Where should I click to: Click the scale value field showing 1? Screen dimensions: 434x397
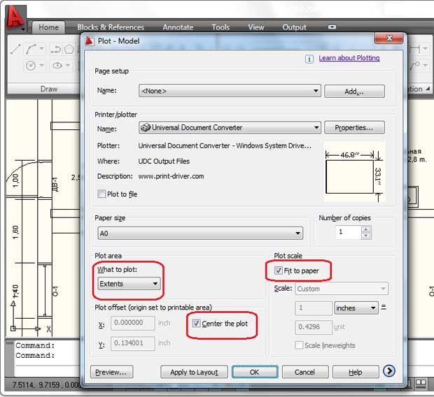click(314, 308)
